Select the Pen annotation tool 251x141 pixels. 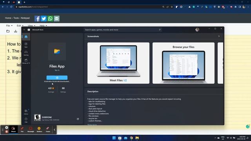[22, 129]
